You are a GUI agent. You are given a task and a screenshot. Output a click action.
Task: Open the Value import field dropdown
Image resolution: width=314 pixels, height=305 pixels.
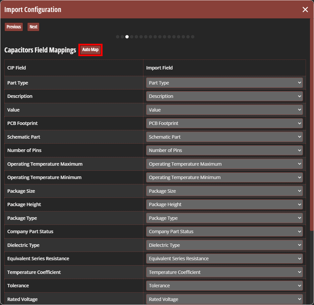224,110
